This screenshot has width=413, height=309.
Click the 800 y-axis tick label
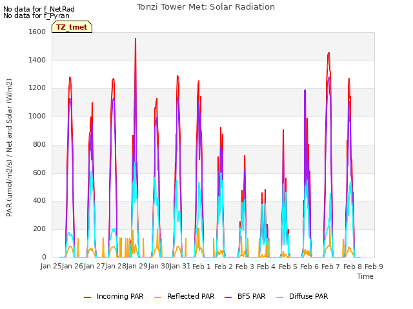click(39, 144)
